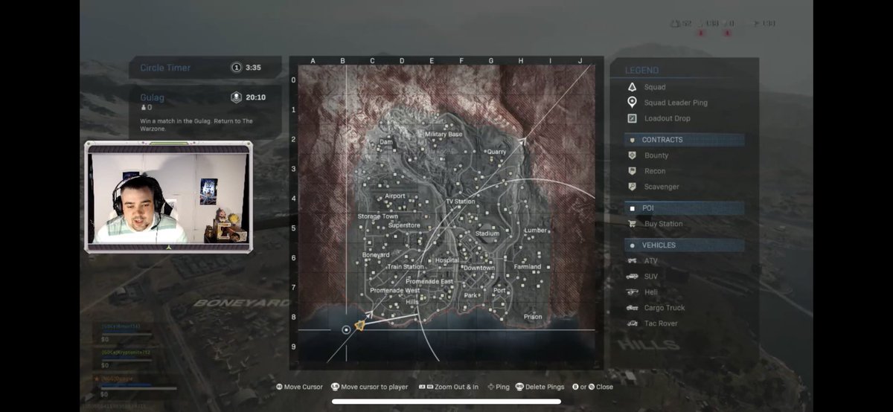The height and width of the screenshot is (412, 893).
Task: Click the VEHICLES legend section header
Action: tap(685, 245)
